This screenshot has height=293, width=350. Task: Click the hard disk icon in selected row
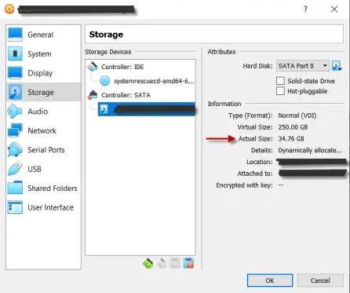[x=104, y=109]
